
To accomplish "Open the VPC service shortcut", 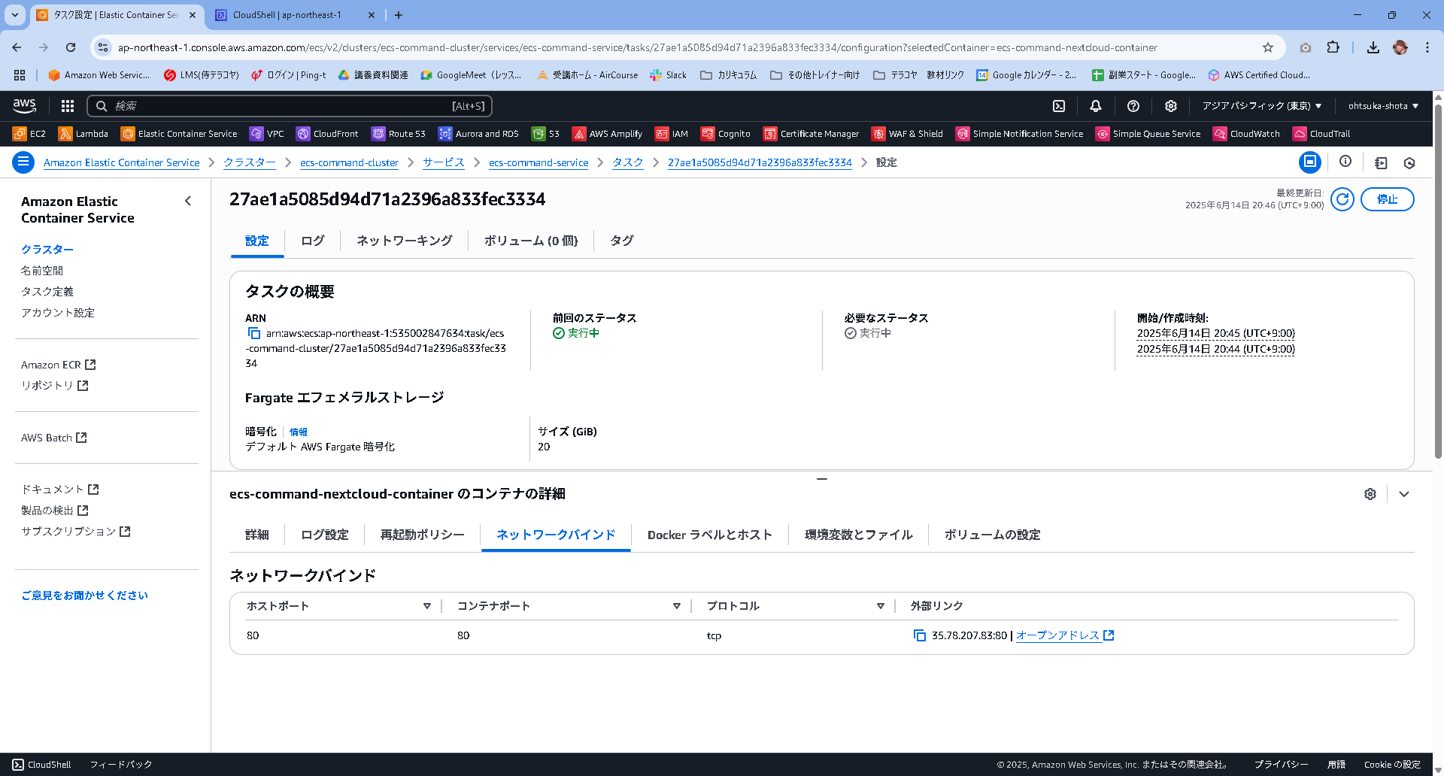I will tap(266, 133).
